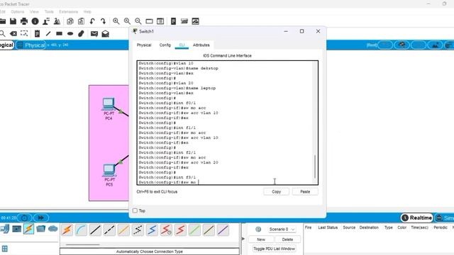The height and width of the screenshot is (255, 454).
Task: Add a Simple PDU closed envelope
Action: coord(94,34)
